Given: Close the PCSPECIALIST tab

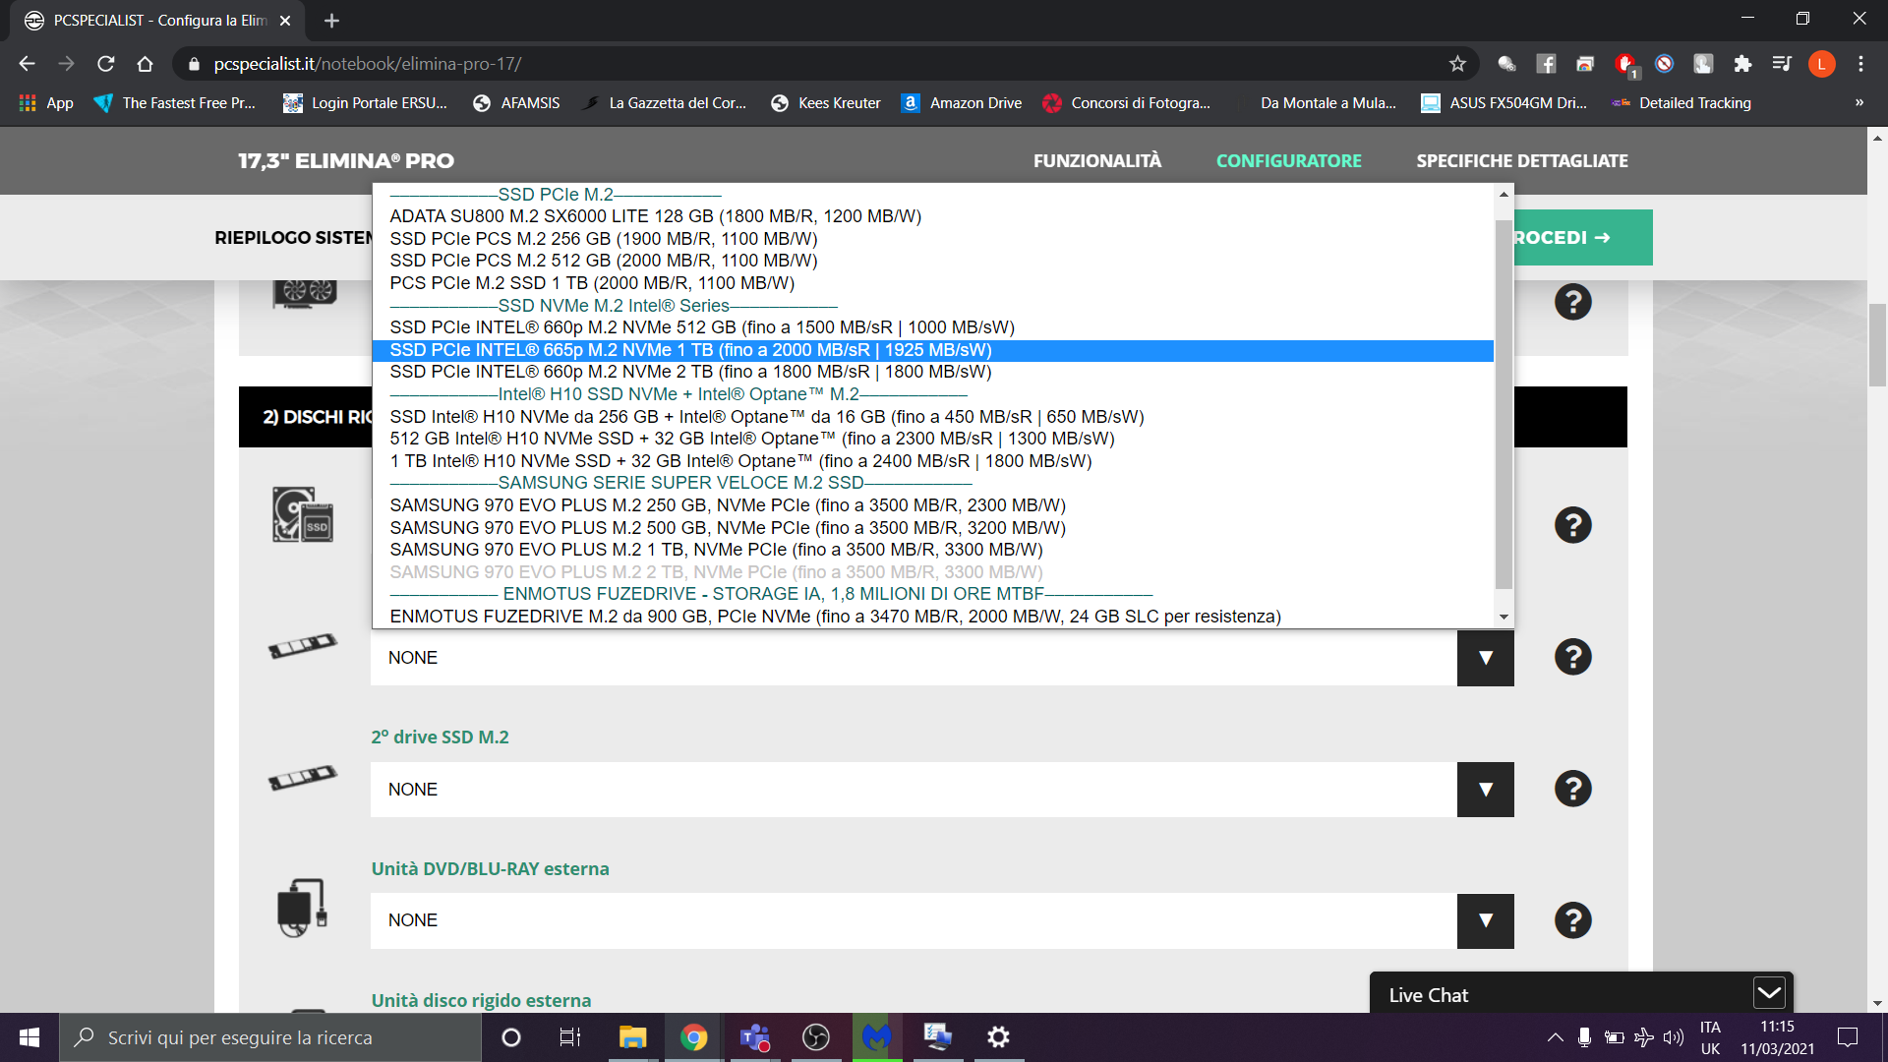Looking at the screenshot, I should point(285,21).
